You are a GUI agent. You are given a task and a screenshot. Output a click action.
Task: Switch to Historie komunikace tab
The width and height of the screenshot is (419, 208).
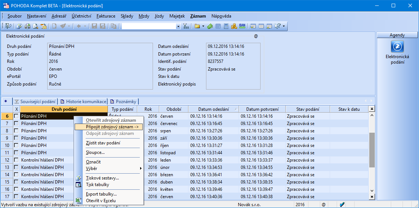pyautogui.click(x=83, y=102)
